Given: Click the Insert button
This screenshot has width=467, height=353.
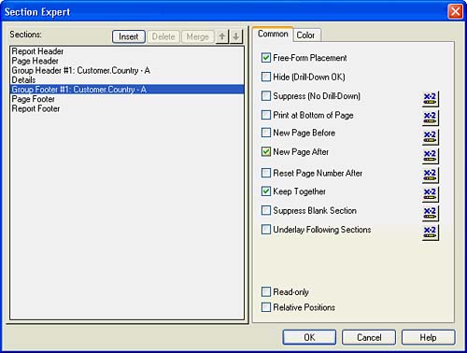Looking at the screenshot, I should pyautogui.click(x=129, y=36).
